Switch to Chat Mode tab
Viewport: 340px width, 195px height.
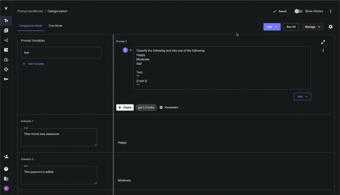[x=55, y=25]
